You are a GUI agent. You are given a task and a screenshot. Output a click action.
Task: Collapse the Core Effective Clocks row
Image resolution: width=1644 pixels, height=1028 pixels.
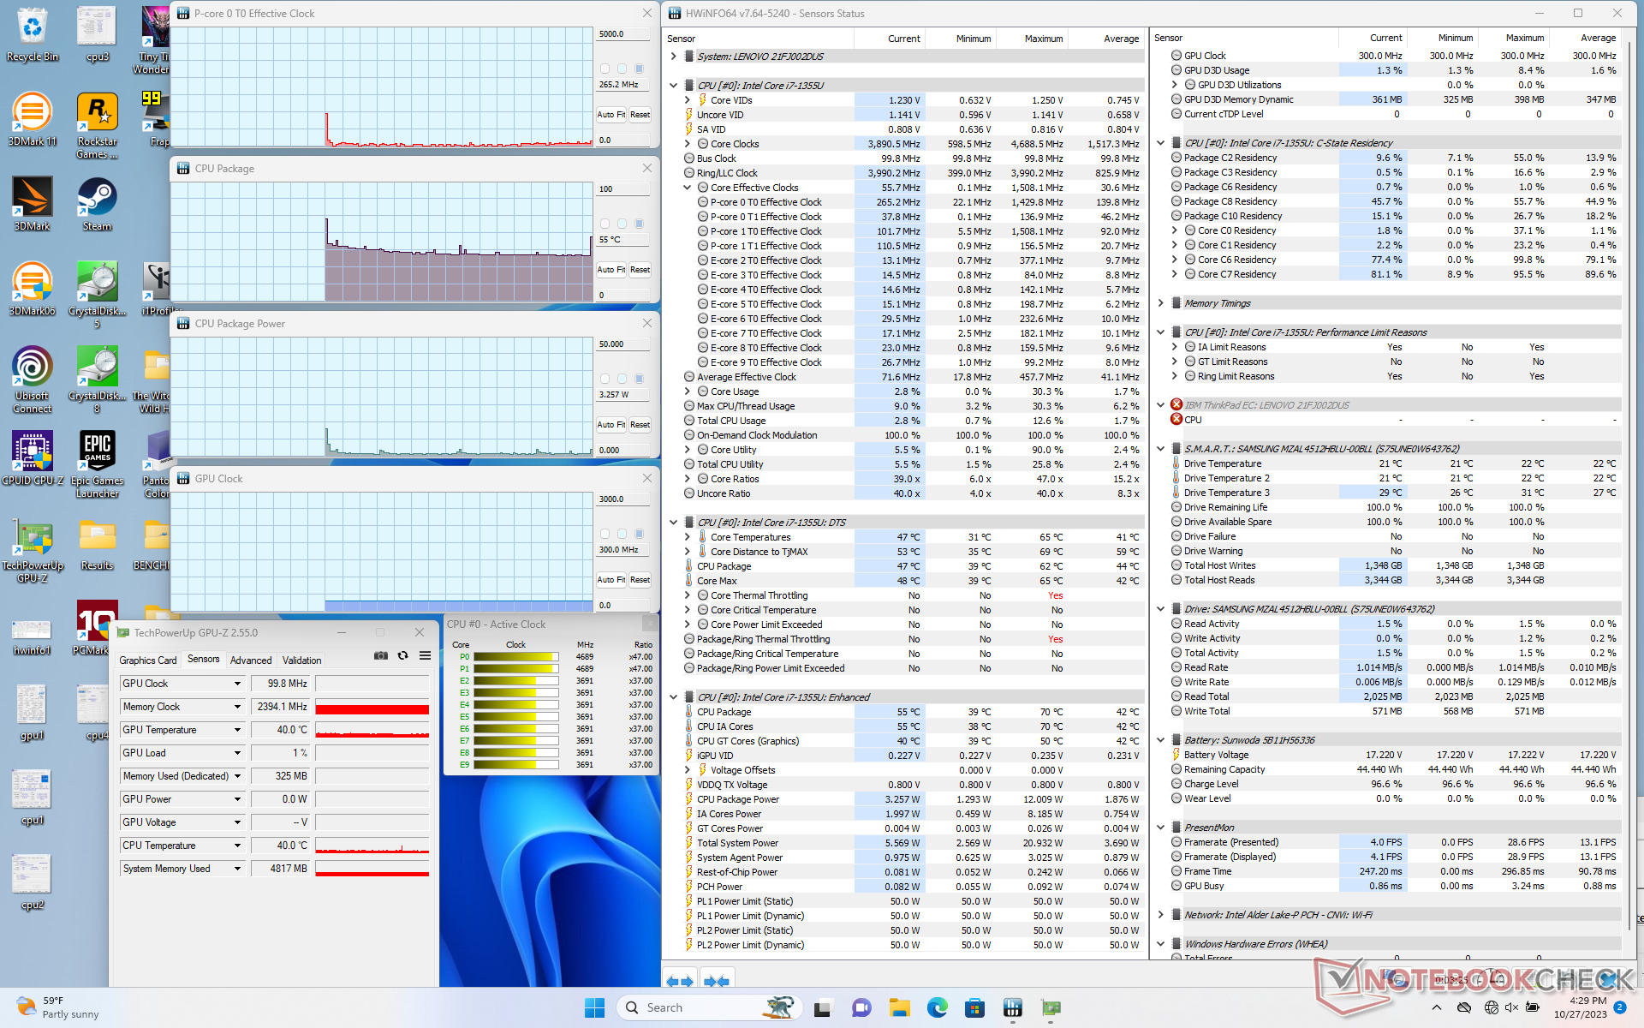click(x=688, y=188)
